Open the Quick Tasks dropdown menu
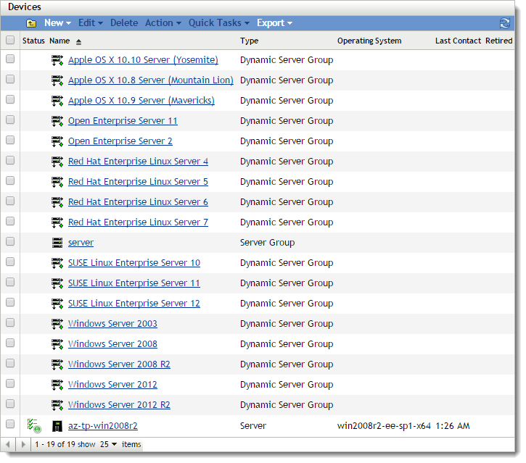This screenshot has height=463, width=526. point(219,22)
